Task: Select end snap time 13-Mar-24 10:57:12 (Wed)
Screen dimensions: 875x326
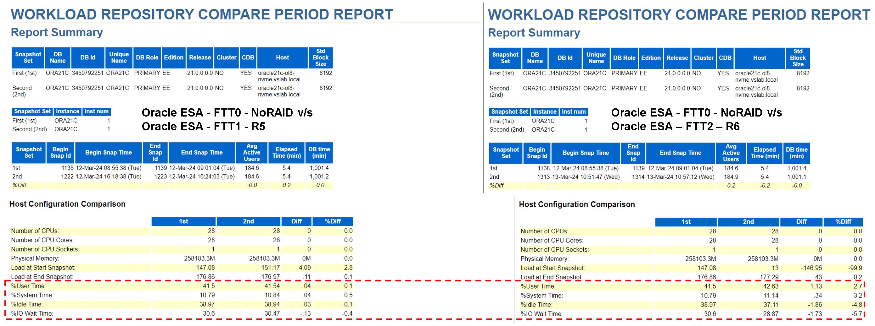Action: click(681, 177)
